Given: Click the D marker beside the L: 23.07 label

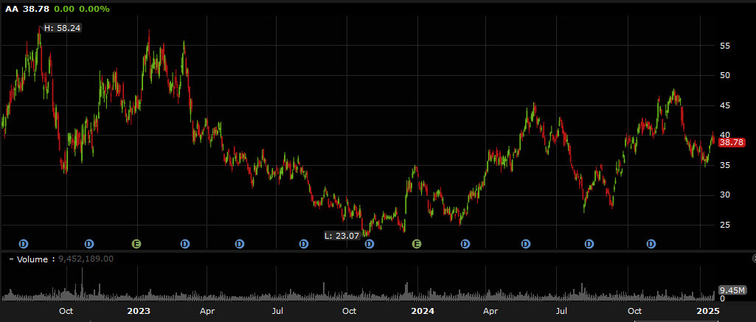Looking at the screenshot, I should (370, 244).
